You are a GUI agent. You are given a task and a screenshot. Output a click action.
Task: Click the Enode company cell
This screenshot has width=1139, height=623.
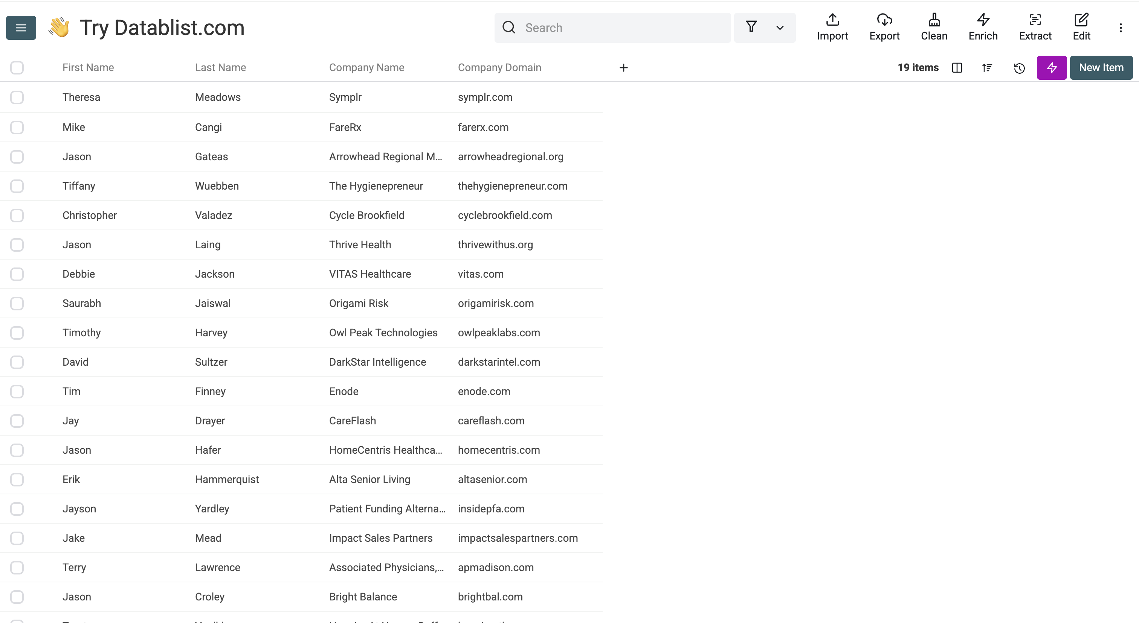(344, 392)
